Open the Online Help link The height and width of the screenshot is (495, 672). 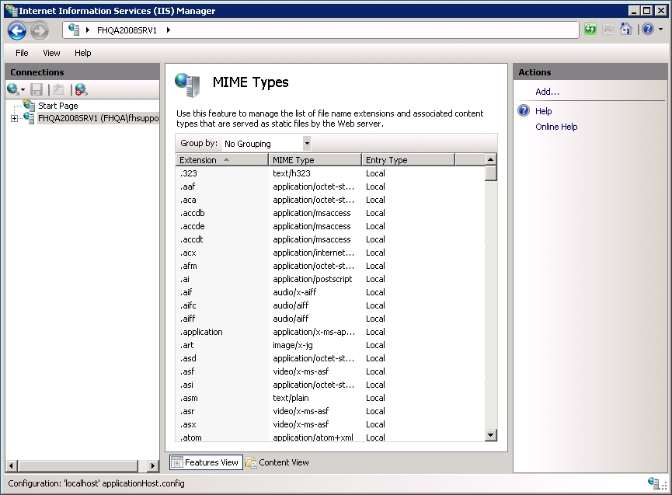click(556, 127)
